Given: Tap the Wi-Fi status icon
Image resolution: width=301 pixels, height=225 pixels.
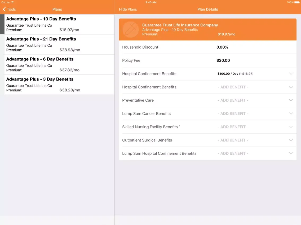Looking at the screenshot, I should click(12, 2).
